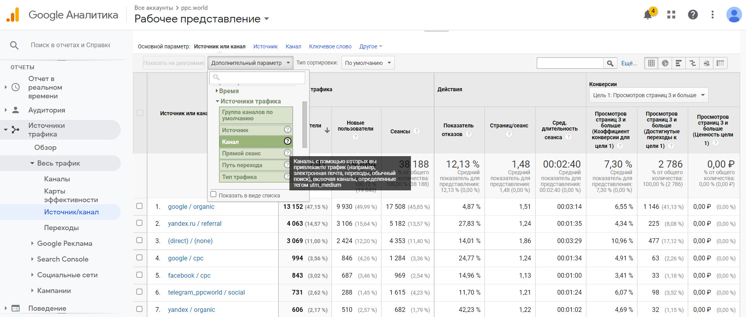Open the 'yandex.ru / referral' source link
746x317 pixels.
[x=194, y=223]
